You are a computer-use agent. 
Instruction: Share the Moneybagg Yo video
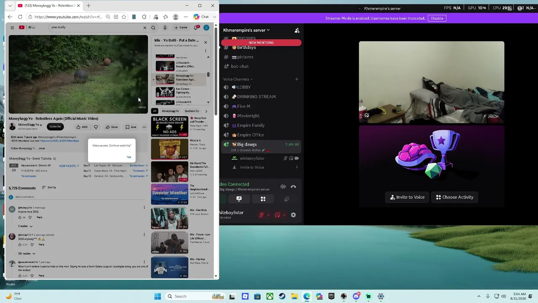(112, 127)
